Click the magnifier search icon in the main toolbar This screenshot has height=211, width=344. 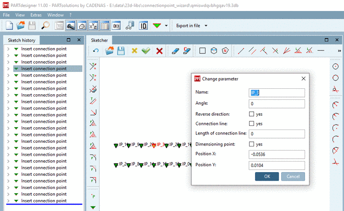coord(45,26)
